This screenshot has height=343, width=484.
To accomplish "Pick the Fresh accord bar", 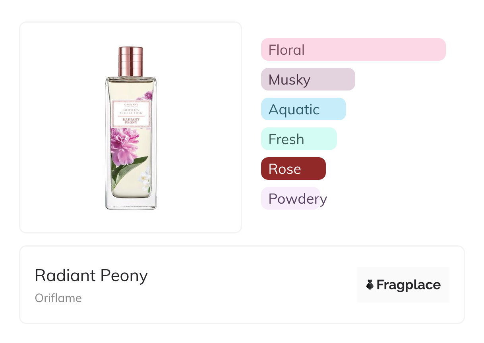I will point(298,139).
